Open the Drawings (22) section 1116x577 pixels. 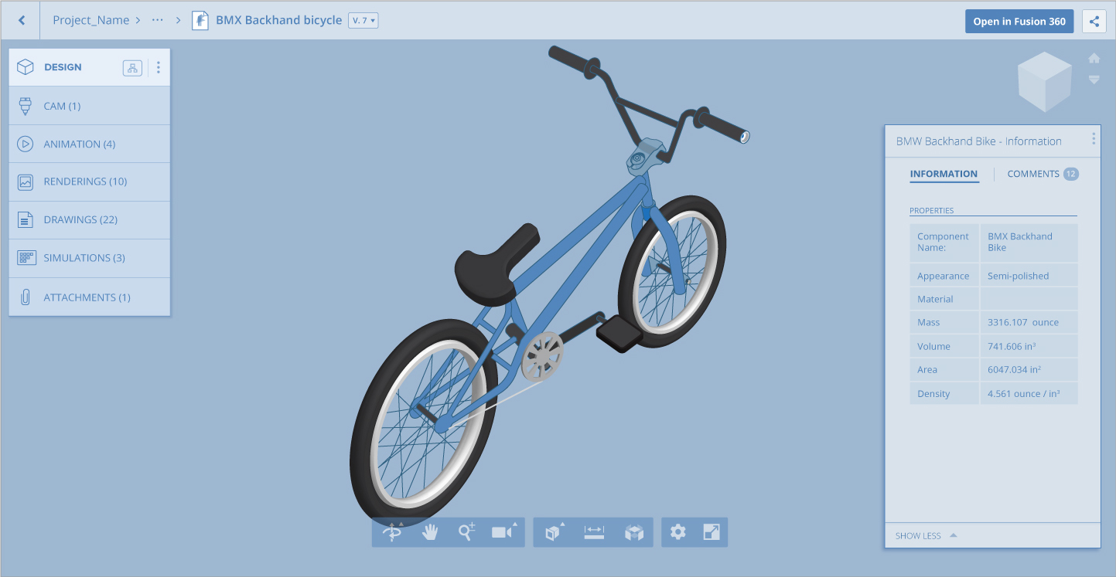(80, 220)
